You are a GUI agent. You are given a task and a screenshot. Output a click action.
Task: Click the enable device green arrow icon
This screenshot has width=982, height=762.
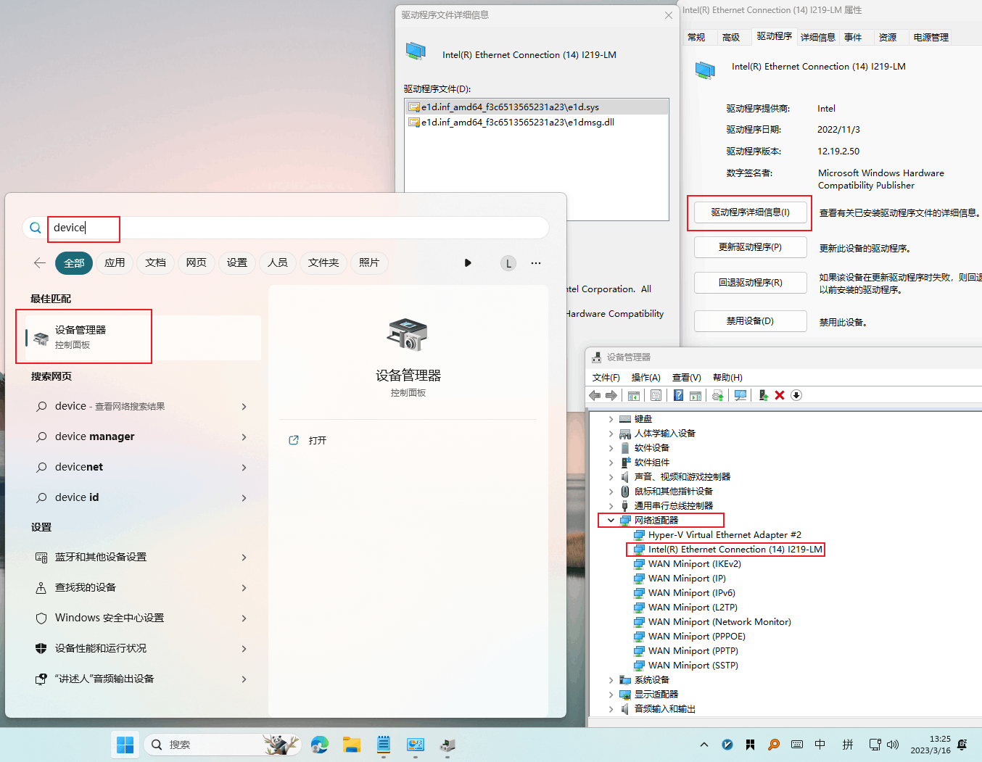pos(763,395)
